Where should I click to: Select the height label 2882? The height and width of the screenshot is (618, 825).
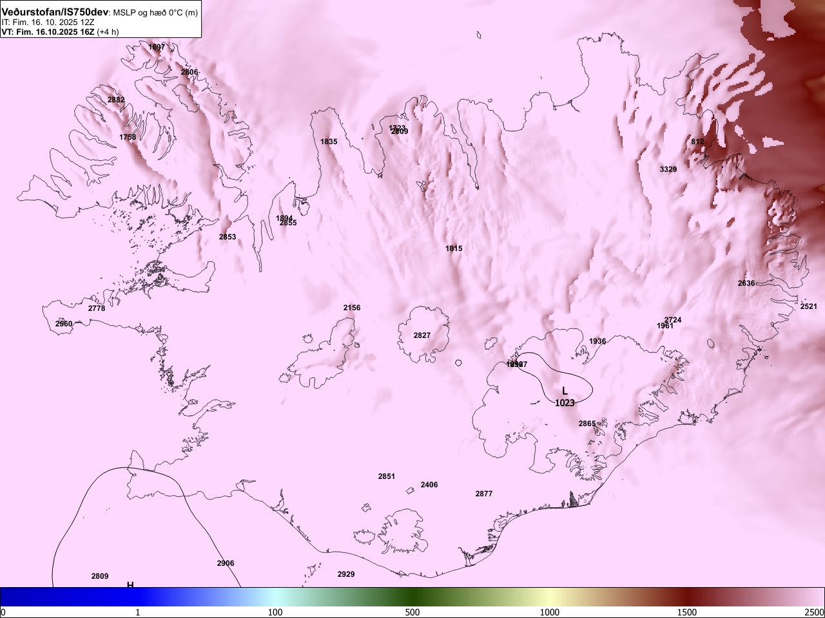coord(116,100)
